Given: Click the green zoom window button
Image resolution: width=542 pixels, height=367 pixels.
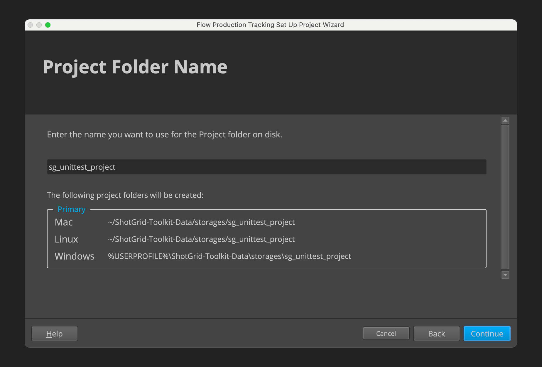Looking at the screenshot, I should tap(48, 25).
